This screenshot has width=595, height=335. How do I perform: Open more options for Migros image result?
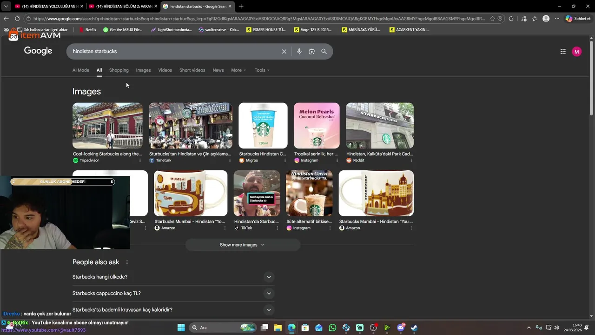[x=285, y=161]
